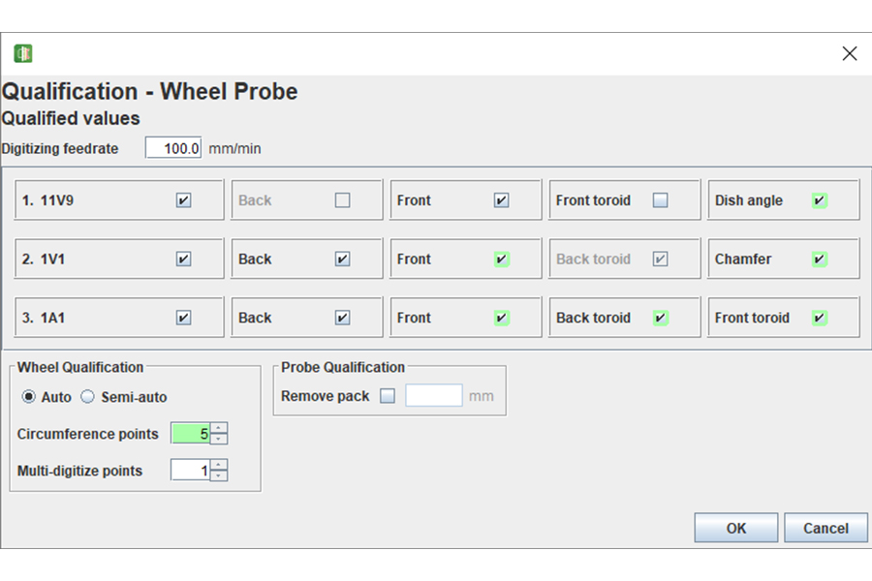
Task: Click the Remove pack mm text field
Action: click(433, 396)
